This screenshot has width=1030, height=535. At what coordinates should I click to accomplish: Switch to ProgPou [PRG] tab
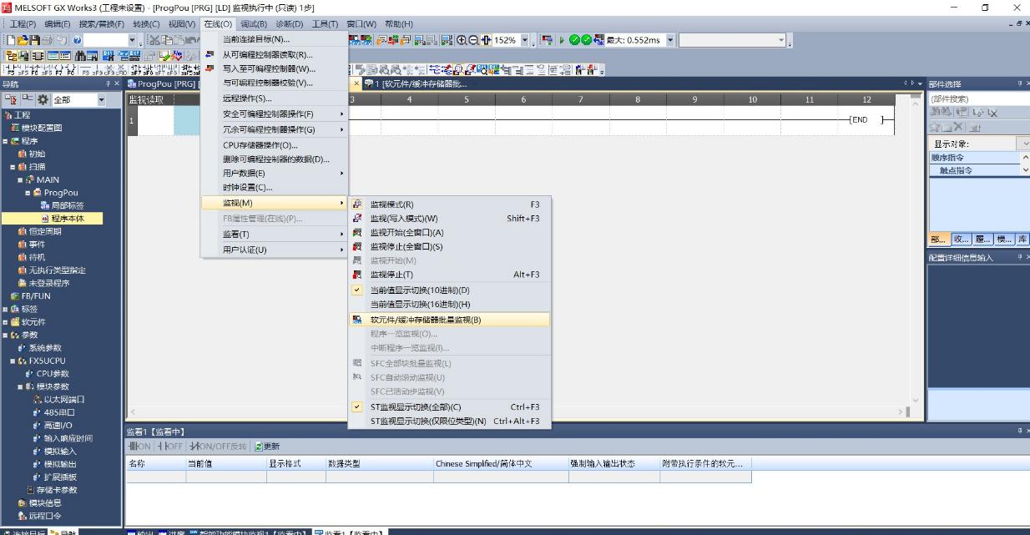165,84
